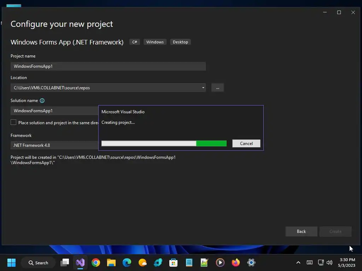Launch Google Chrome from taskbar
Image resolution: width=362 pixels, height=271 pixels.
[96, 263]
